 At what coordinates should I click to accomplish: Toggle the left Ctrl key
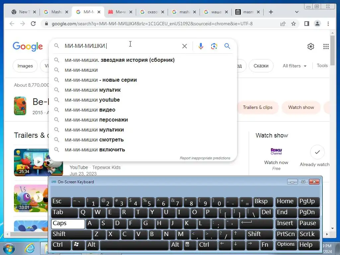[61, 245]
